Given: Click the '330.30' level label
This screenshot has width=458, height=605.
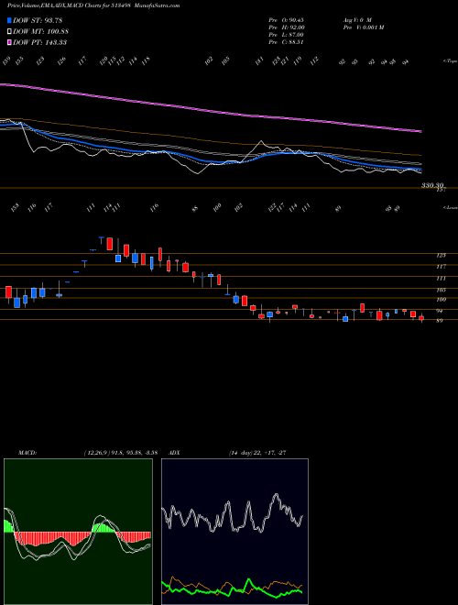Looking at the screenshot, I should pyautogui.click(x=433, y=185).
